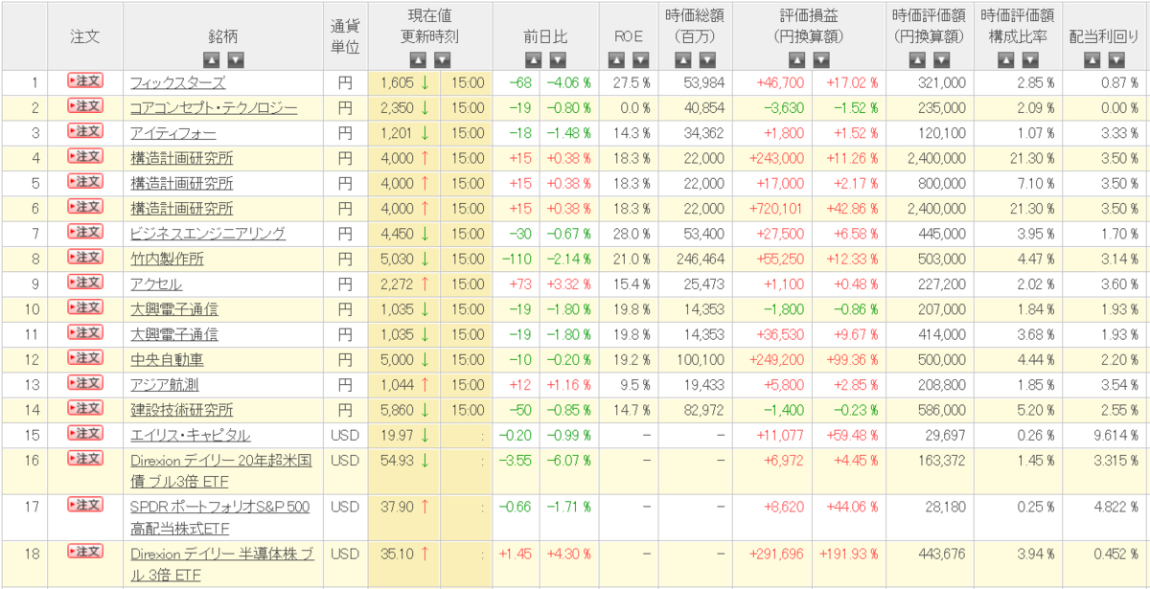The width and height of the screenshot is (1150, 589).
Task: Click market cap value 246,464
Action: click(700, 259)
